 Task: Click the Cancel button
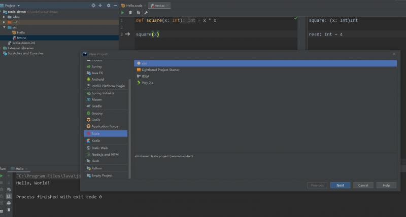coord(363,185)
